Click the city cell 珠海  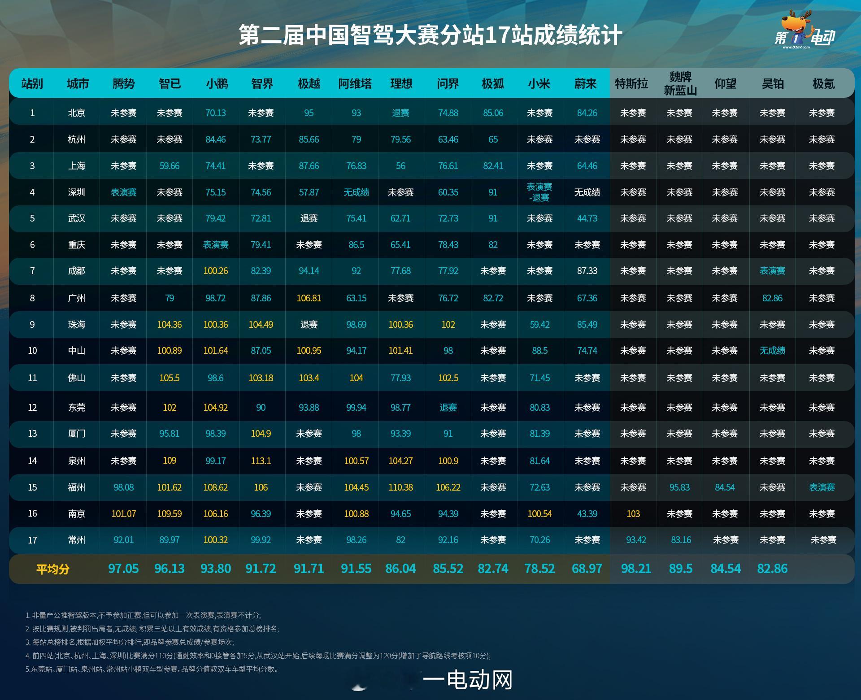click(77, 325)
